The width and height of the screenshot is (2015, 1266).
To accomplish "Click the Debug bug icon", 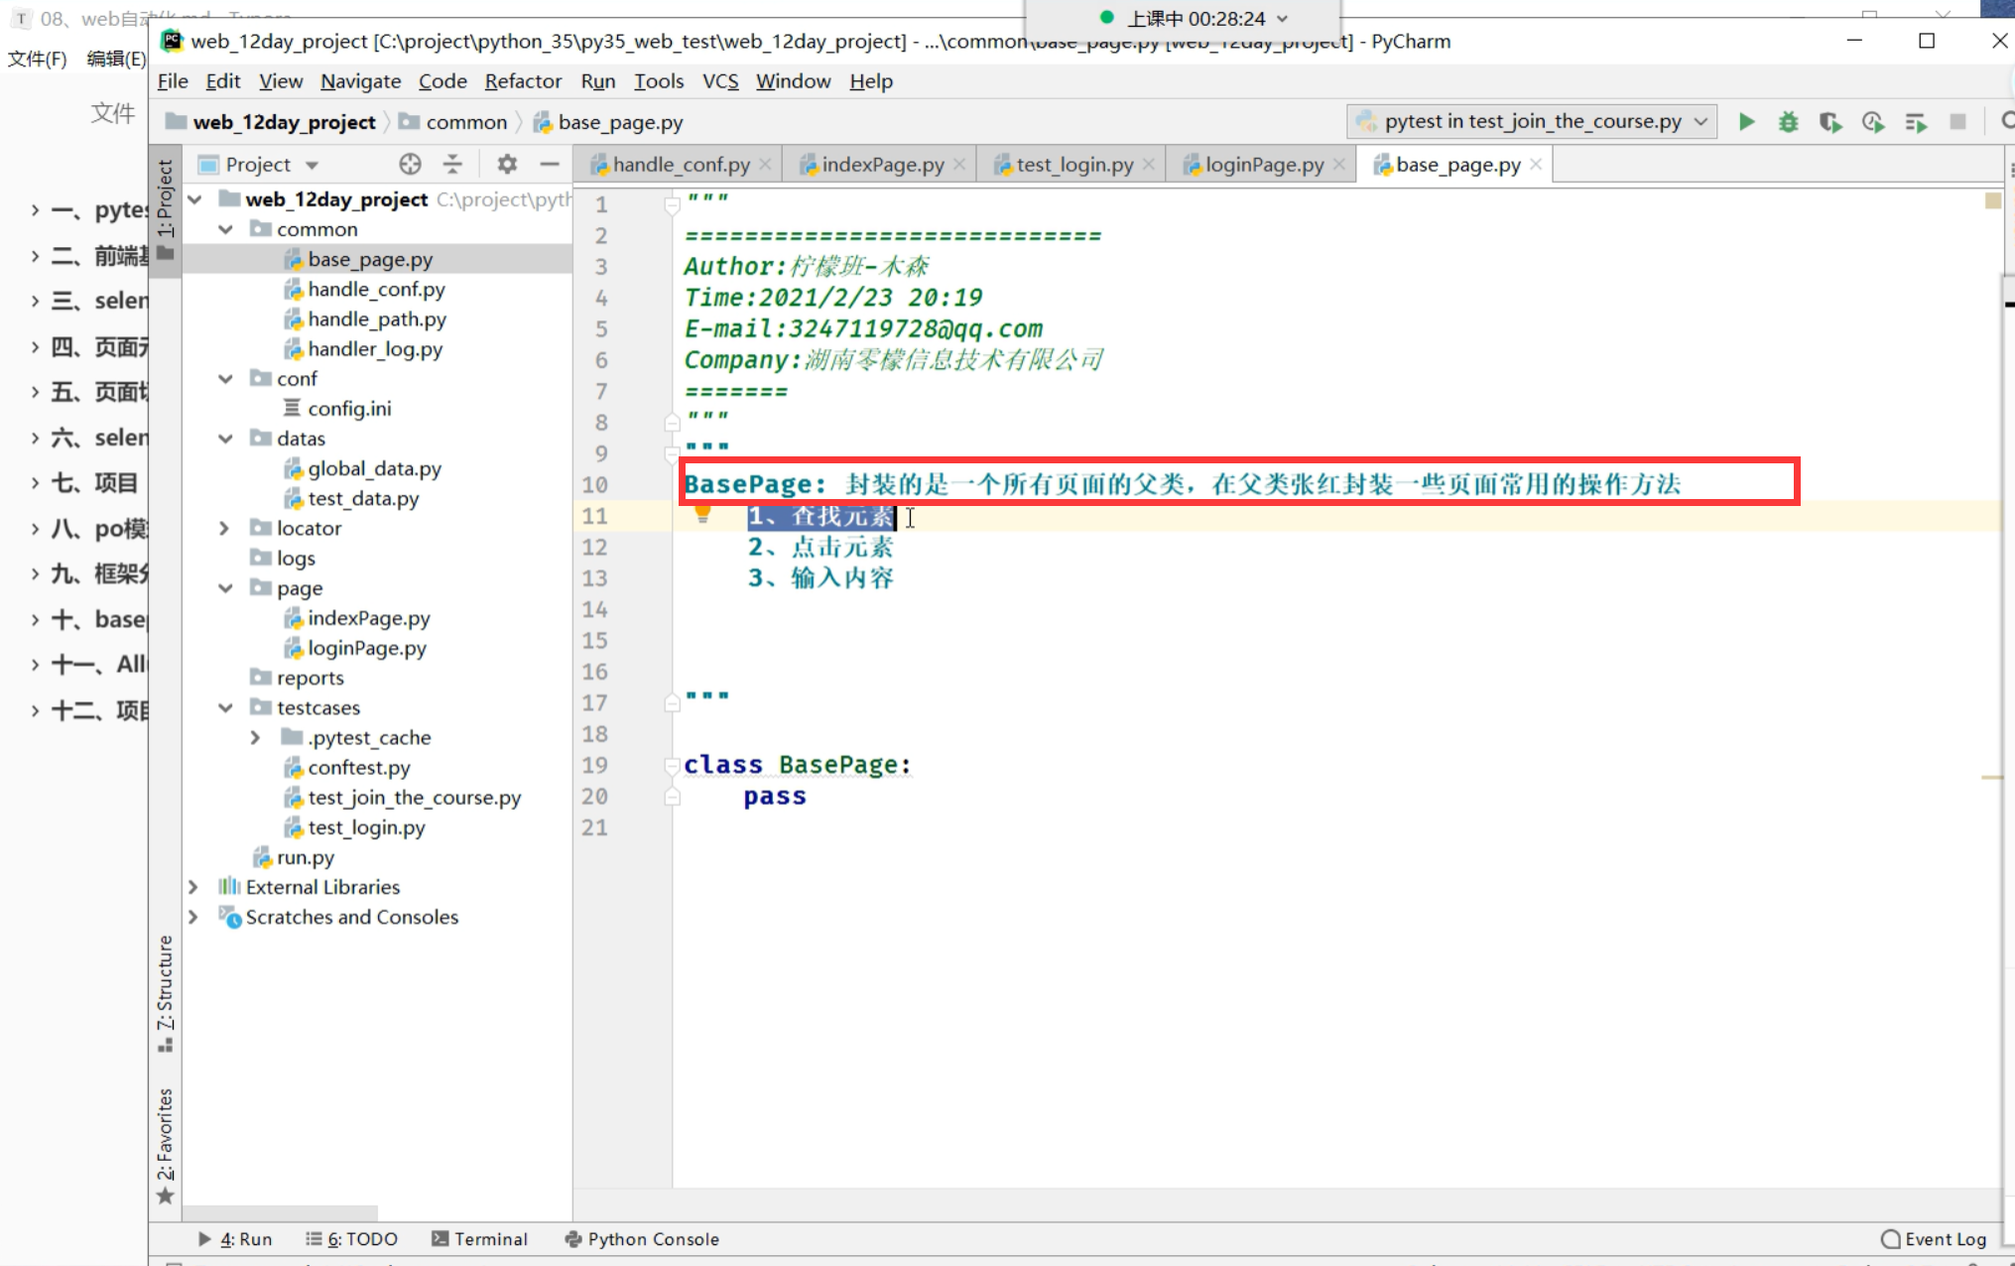I will coord(1788,121).
